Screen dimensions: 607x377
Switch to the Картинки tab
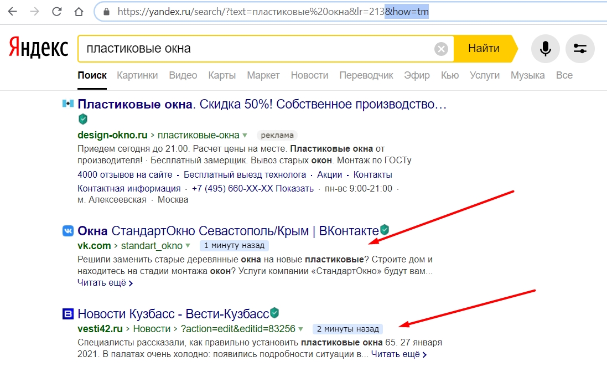[137, 75]
